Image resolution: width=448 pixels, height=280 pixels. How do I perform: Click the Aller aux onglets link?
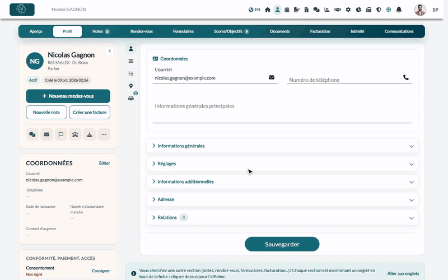[x=403, y=273]
